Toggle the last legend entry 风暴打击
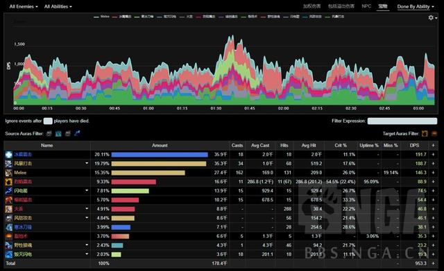Screen dimensions: 444x271 (x=334, y=17)
